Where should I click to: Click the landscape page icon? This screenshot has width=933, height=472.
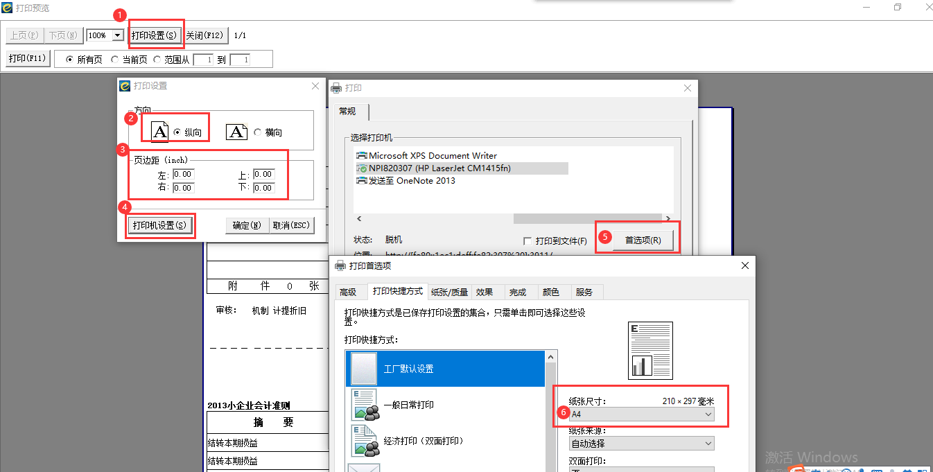237,131
